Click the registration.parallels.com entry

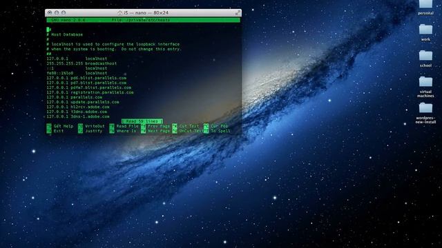(x=90, y=92)
